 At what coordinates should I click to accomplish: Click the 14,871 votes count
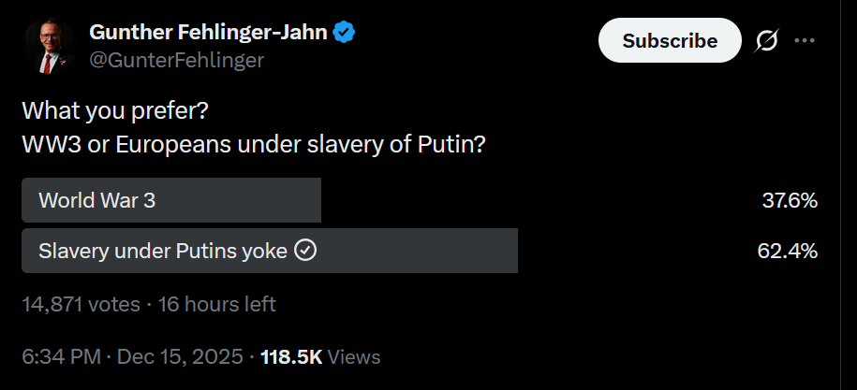81,304
